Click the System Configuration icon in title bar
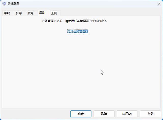This screenshot has height=120, width=163. tap(4, 4)
